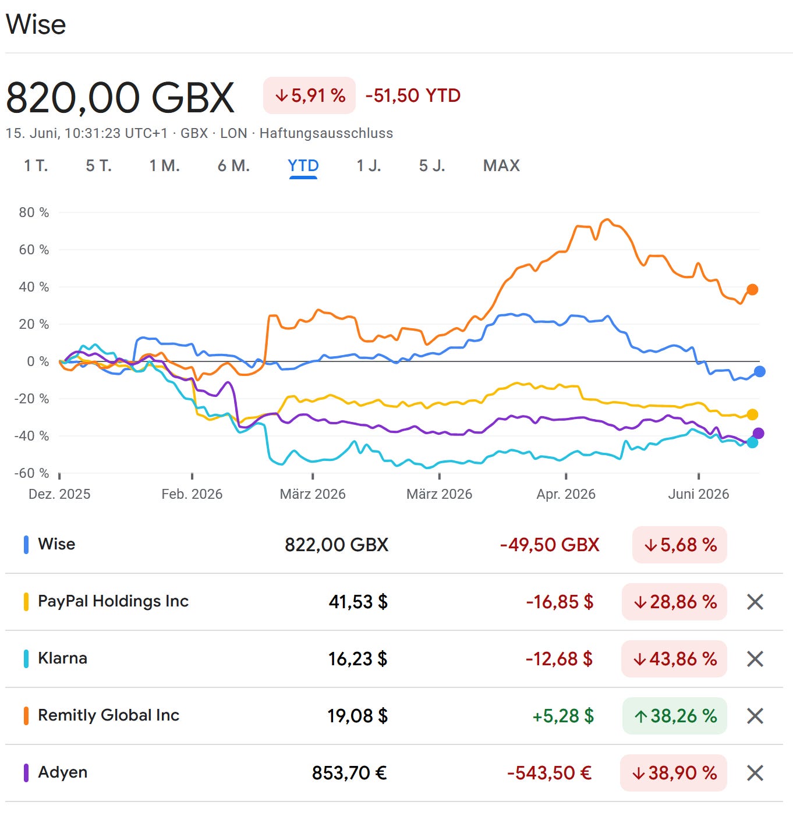The image size is (793, 816).
Task: Remove Adyen from the comparison list
Action: (755, 773)
